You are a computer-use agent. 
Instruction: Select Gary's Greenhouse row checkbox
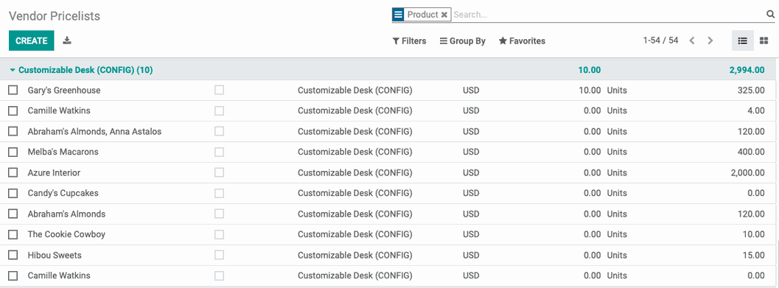[x=13, y=91]
